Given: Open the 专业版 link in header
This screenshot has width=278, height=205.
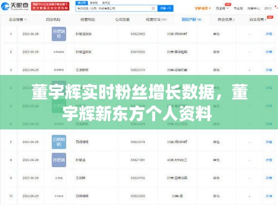Looking at the screenshot, I should pyautogui.click(x=238, y=8).
